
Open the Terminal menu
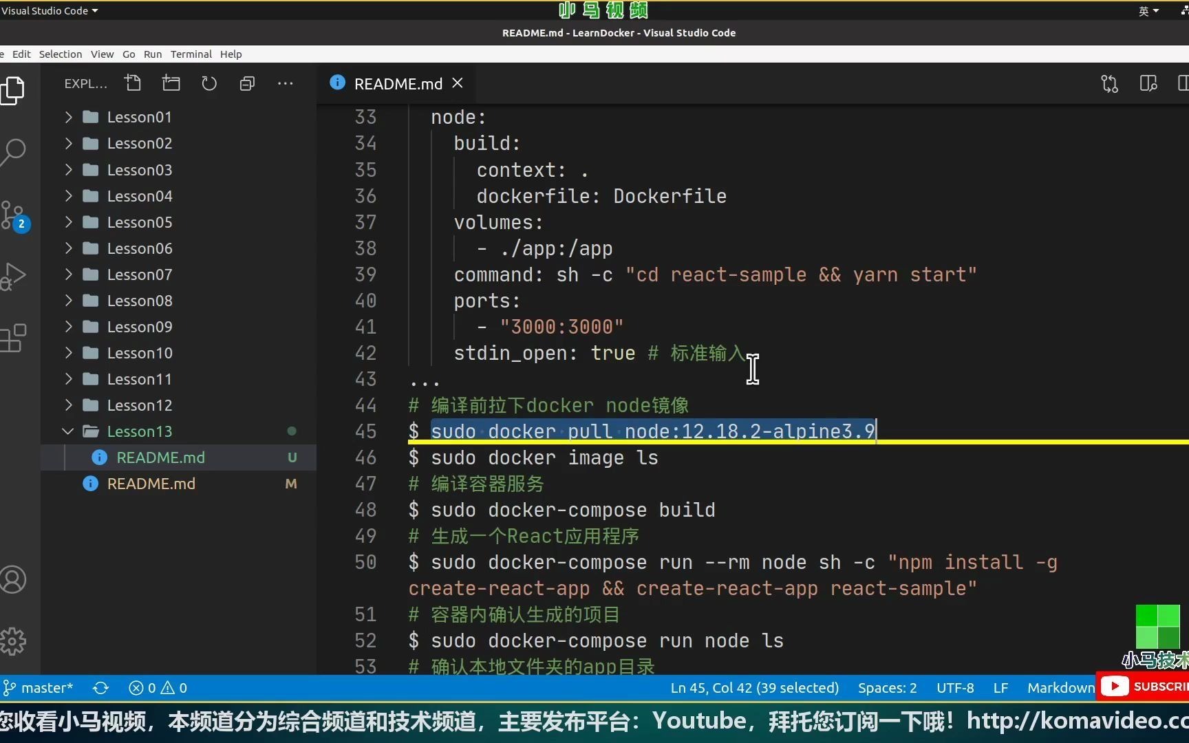point(191,54)
